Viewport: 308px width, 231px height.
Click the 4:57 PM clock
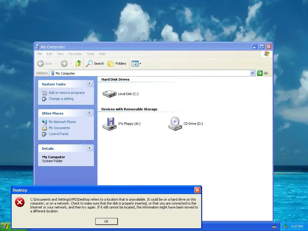pos(297,227)
